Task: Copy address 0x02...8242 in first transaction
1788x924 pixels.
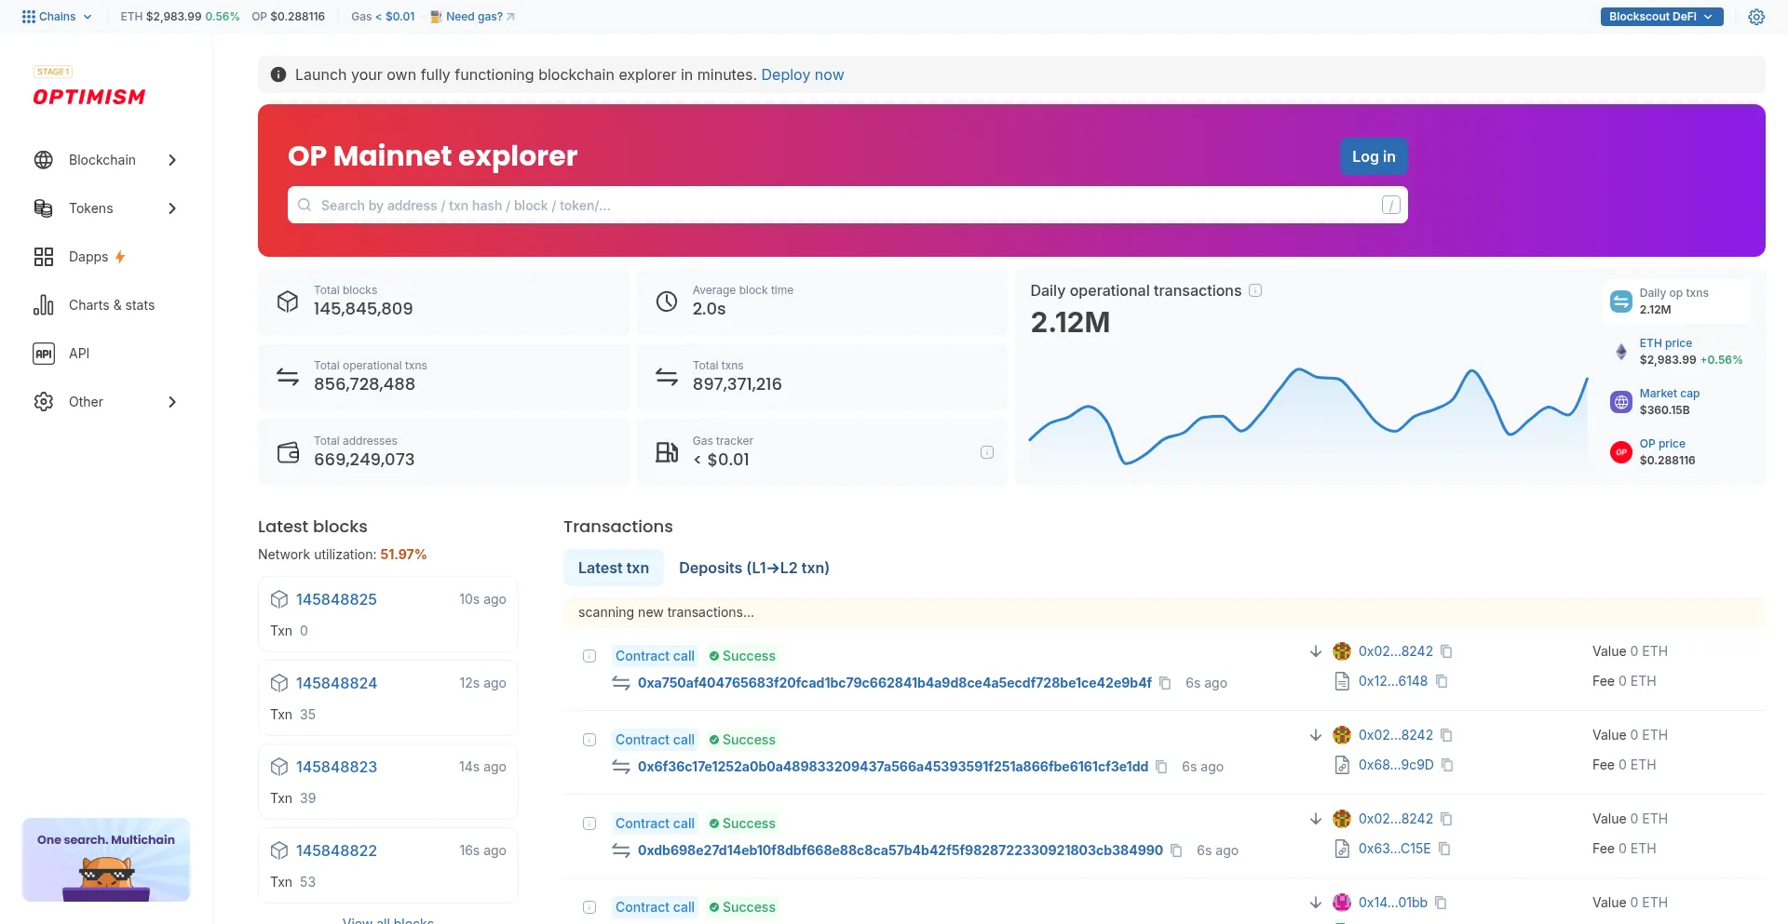Action: [1446, 651]
